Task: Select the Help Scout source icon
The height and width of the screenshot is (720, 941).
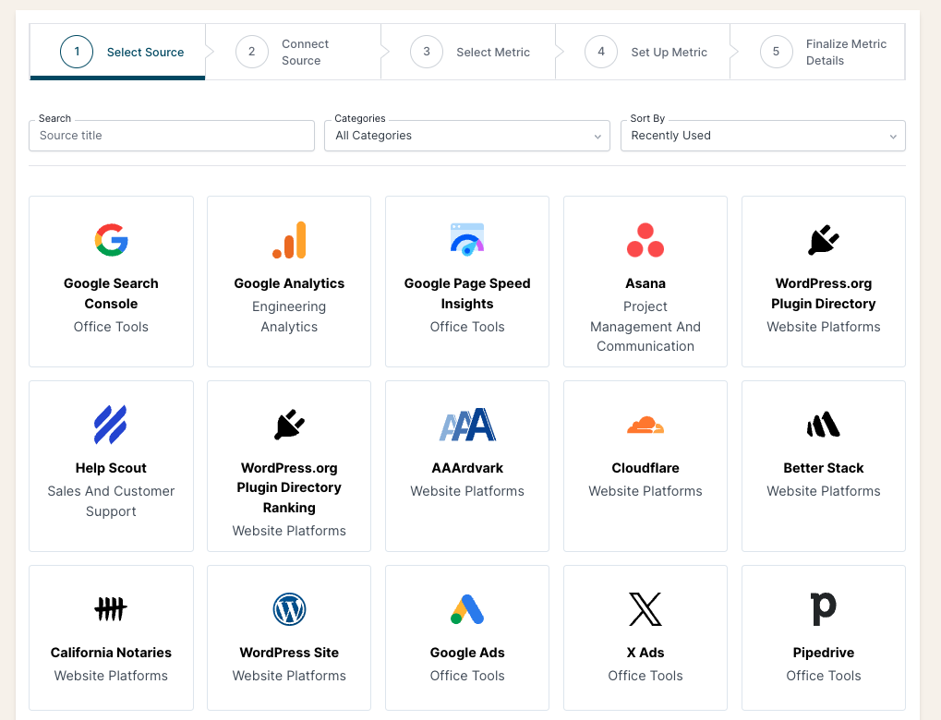Action: pyautogui.click(x=111, y=425)
